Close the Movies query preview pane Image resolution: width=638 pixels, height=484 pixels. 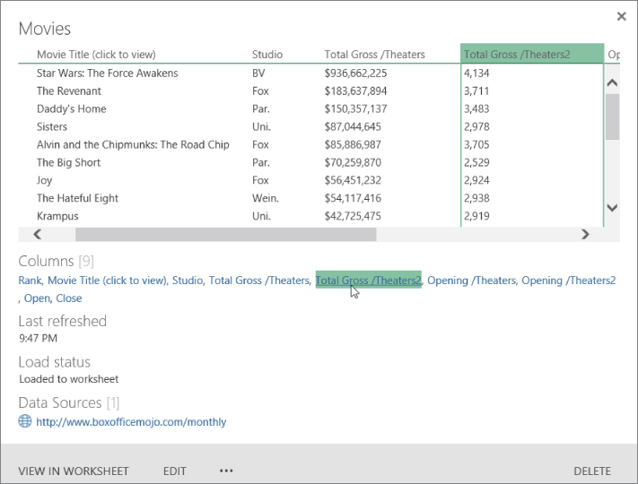(x=621, y=16)
